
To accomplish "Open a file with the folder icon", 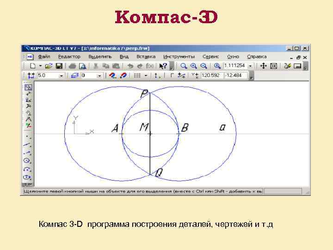I will click(x=49, y=66).
